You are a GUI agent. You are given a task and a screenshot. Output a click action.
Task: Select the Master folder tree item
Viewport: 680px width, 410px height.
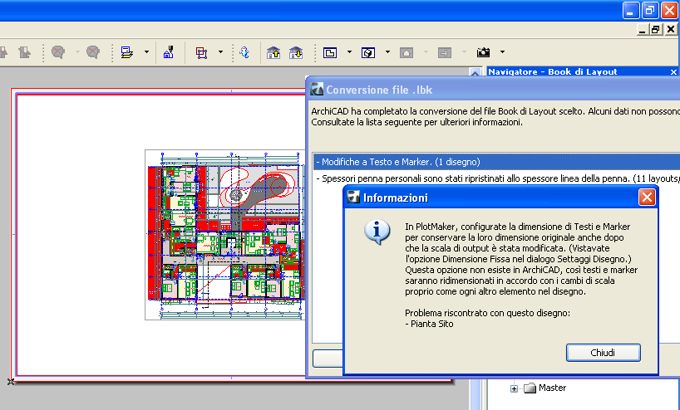coord(544,388)
